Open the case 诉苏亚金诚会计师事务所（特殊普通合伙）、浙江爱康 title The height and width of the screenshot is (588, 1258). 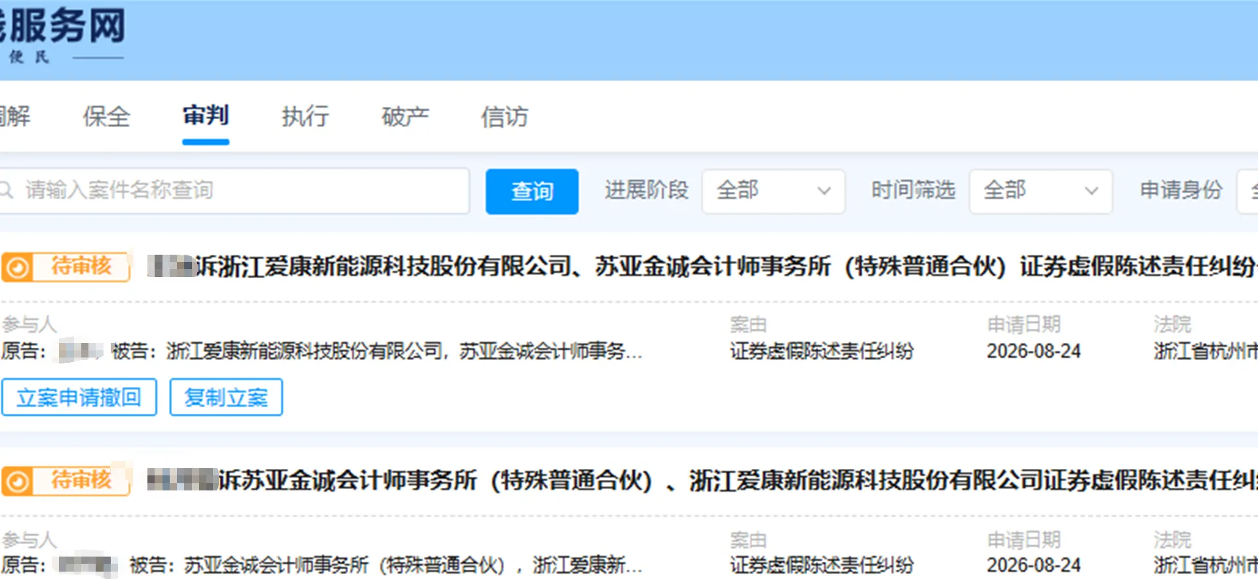701,481
